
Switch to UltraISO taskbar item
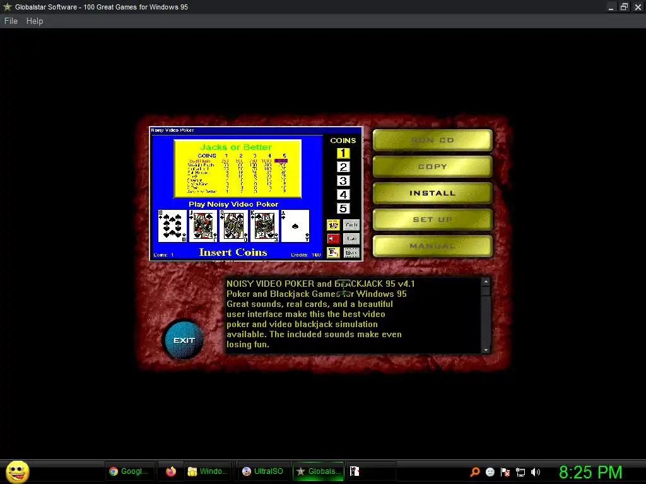263,471
